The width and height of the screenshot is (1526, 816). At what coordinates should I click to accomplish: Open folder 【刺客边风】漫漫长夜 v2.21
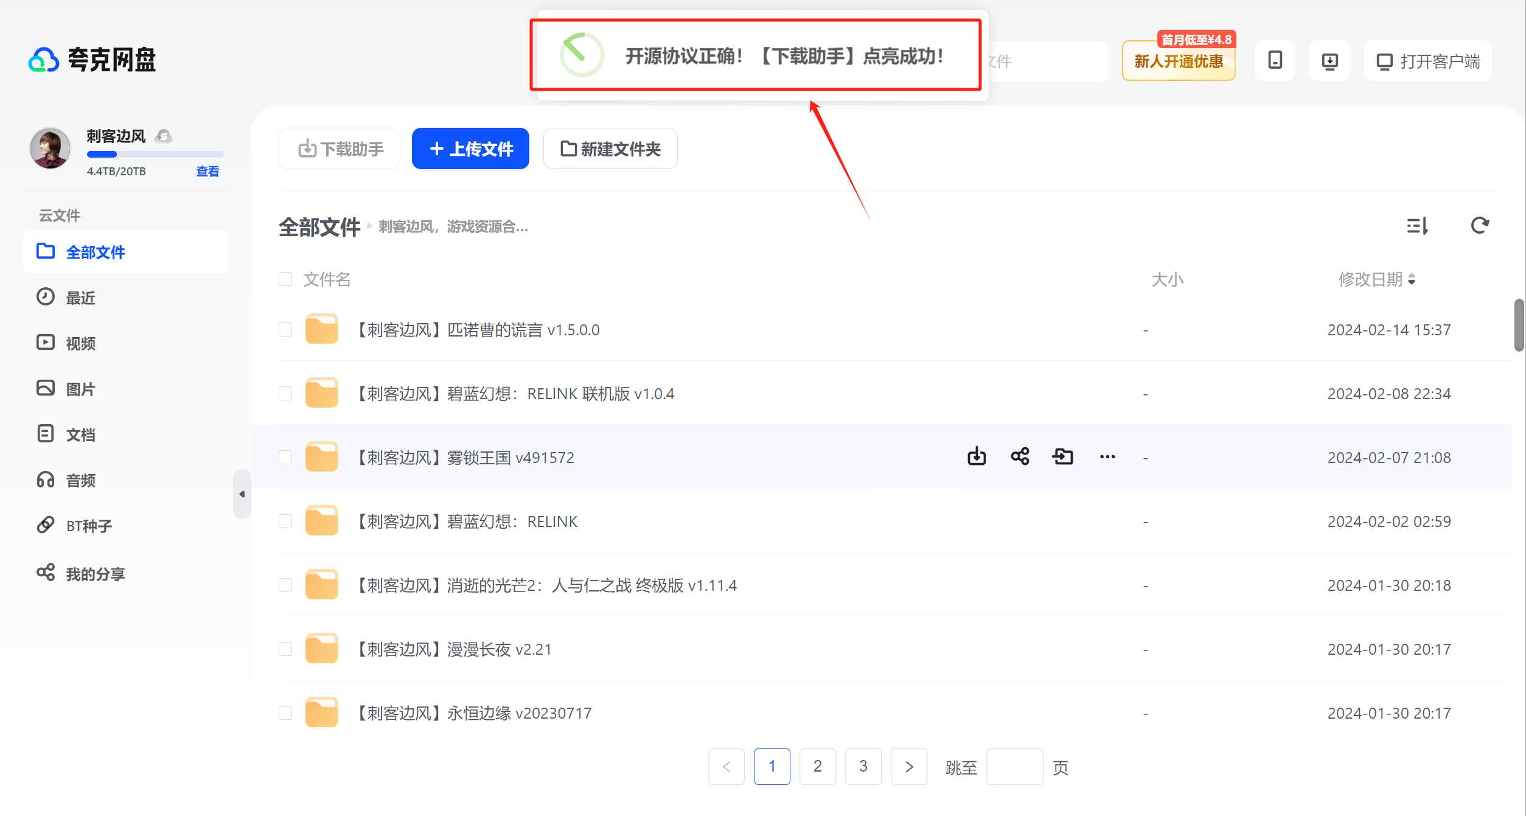[x=453, y=649]
